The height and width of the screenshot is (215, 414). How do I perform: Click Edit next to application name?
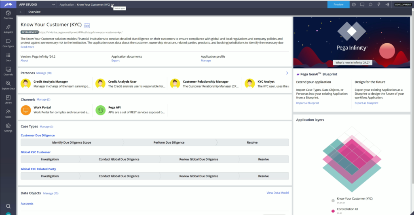pos(87,25)
